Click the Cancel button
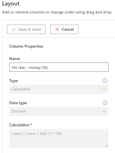 (64, 29)
